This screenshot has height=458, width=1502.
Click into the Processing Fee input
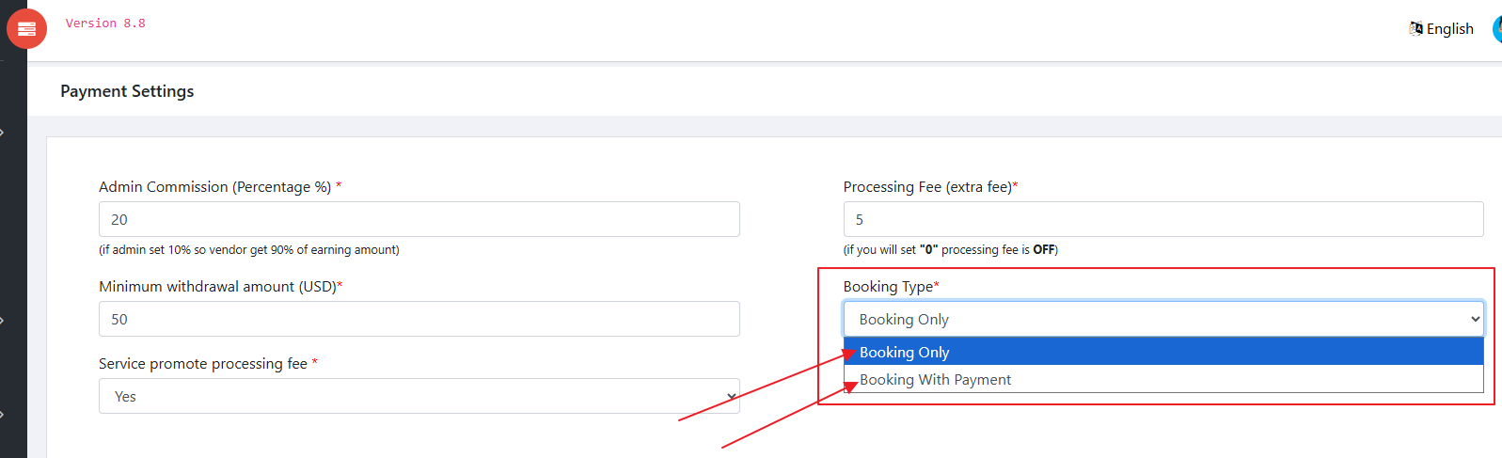(1163, 219)
